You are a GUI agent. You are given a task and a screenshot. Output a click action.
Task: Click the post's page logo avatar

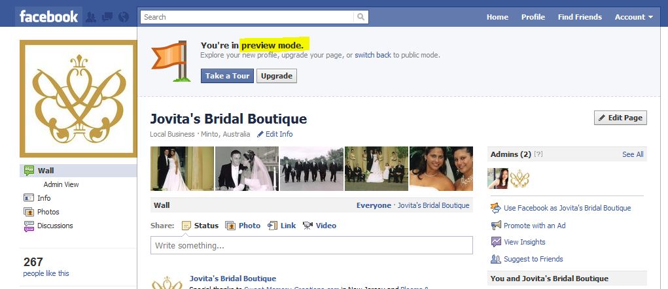tap(167, 282)
